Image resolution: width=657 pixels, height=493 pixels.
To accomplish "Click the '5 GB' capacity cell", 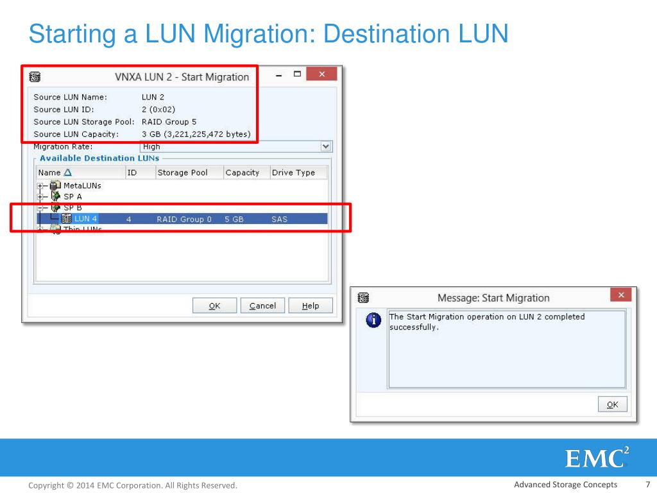I will [234, 220].
